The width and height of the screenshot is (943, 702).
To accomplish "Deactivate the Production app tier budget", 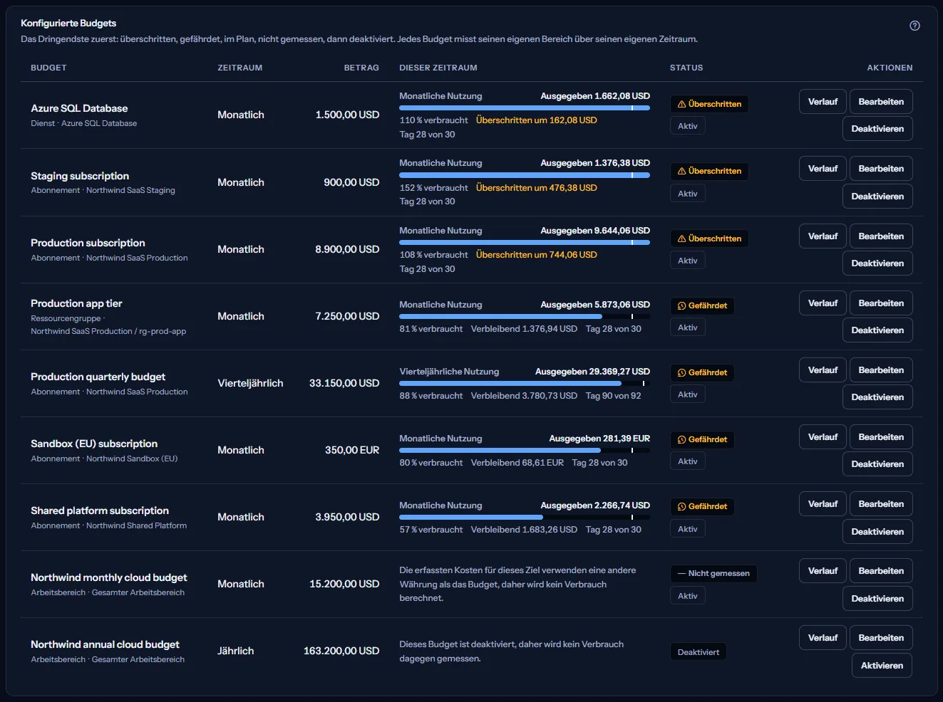I will [877, 330].
